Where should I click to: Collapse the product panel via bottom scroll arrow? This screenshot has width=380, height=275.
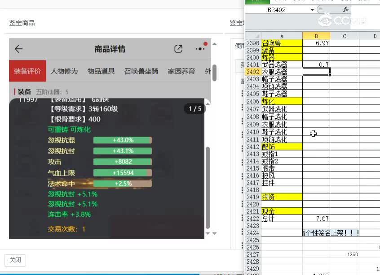tap(208, 233)
